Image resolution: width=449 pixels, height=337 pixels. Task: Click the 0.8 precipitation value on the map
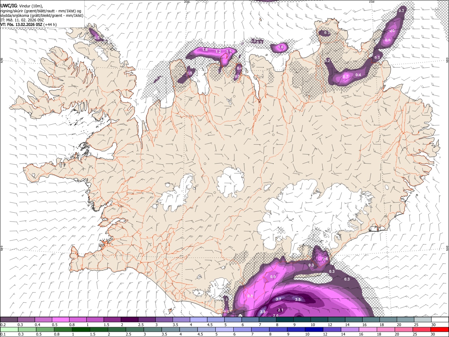click(x=250, y=296)
